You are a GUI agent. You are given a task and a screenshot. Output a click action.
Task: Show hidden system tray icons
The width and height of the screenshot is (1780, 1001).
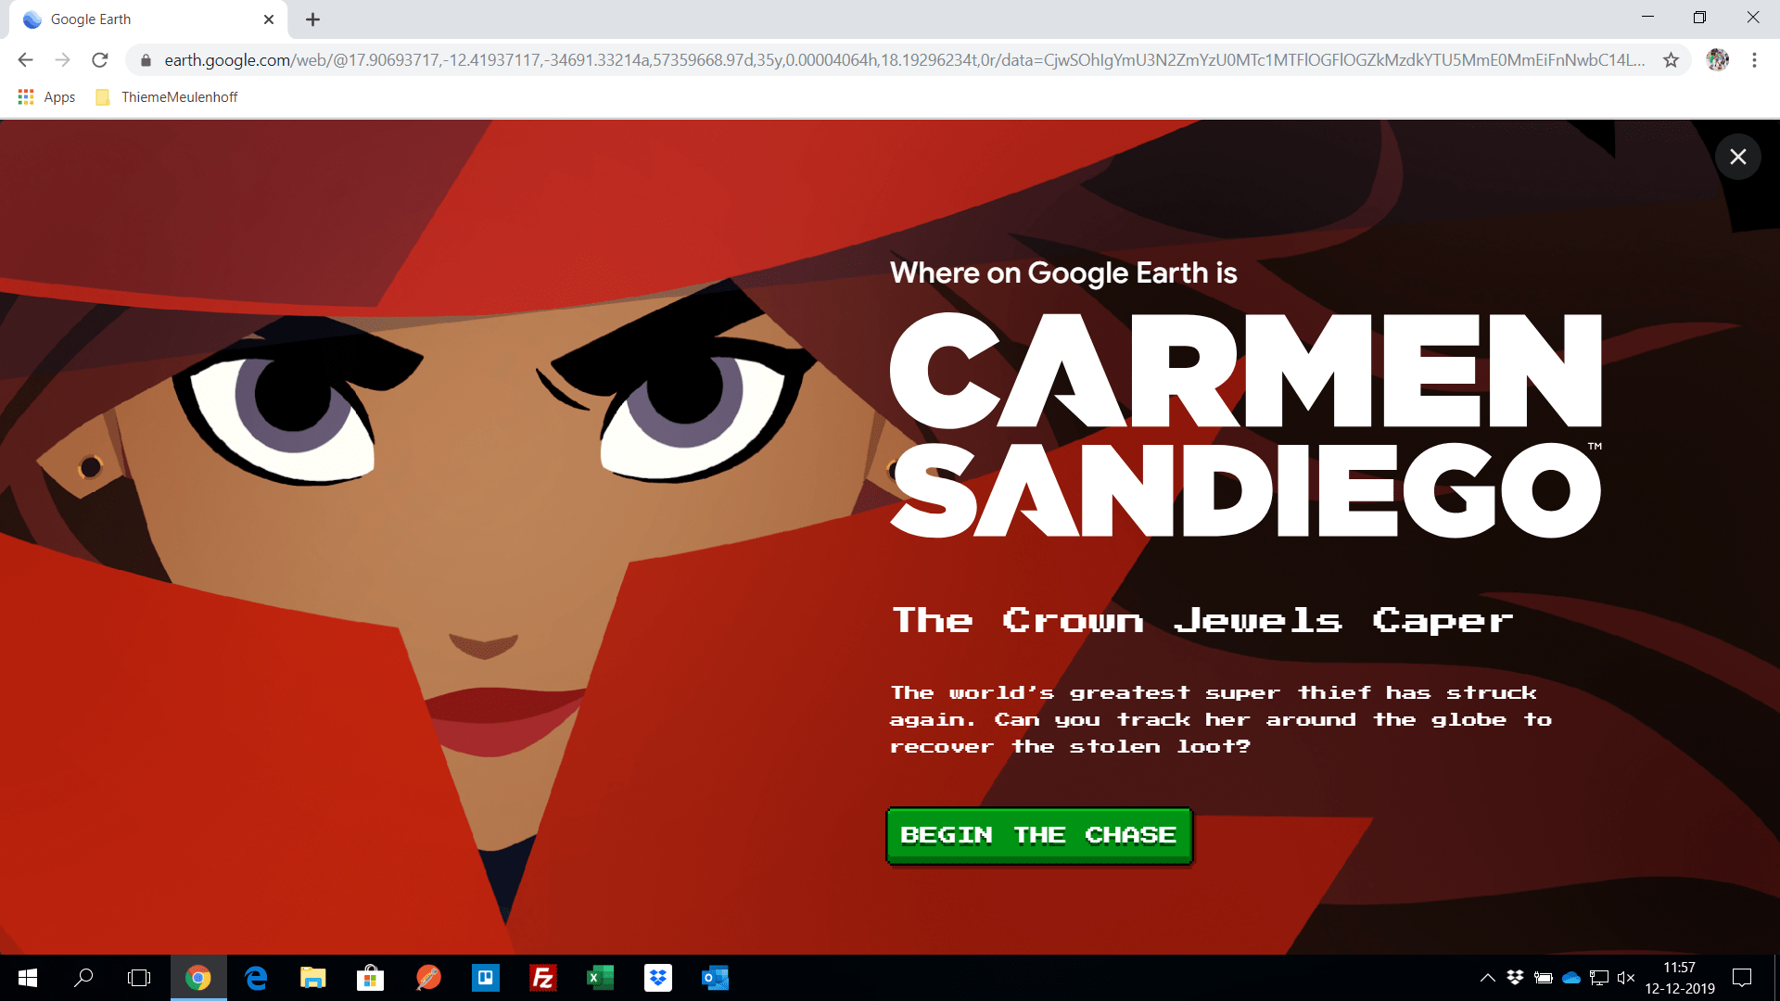point(1488,978)
